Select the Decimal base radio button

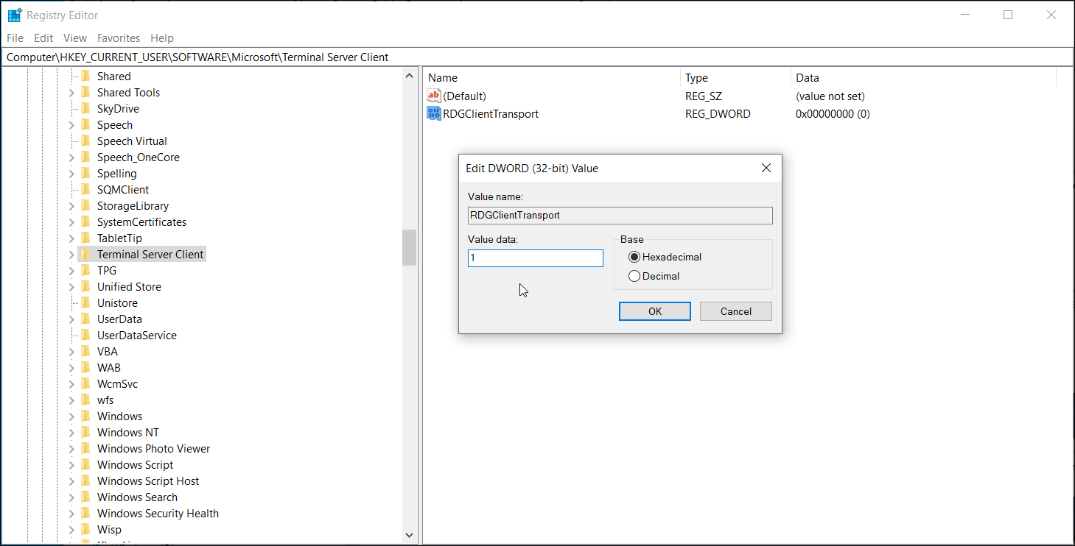(634, 276)
